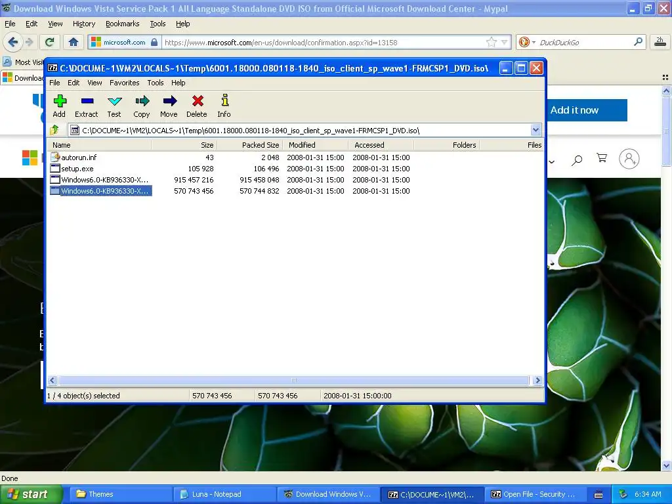Click the Folders column header
Image resolution: width=672 pixels, height=504 pixels.
(x=446, y=145)
